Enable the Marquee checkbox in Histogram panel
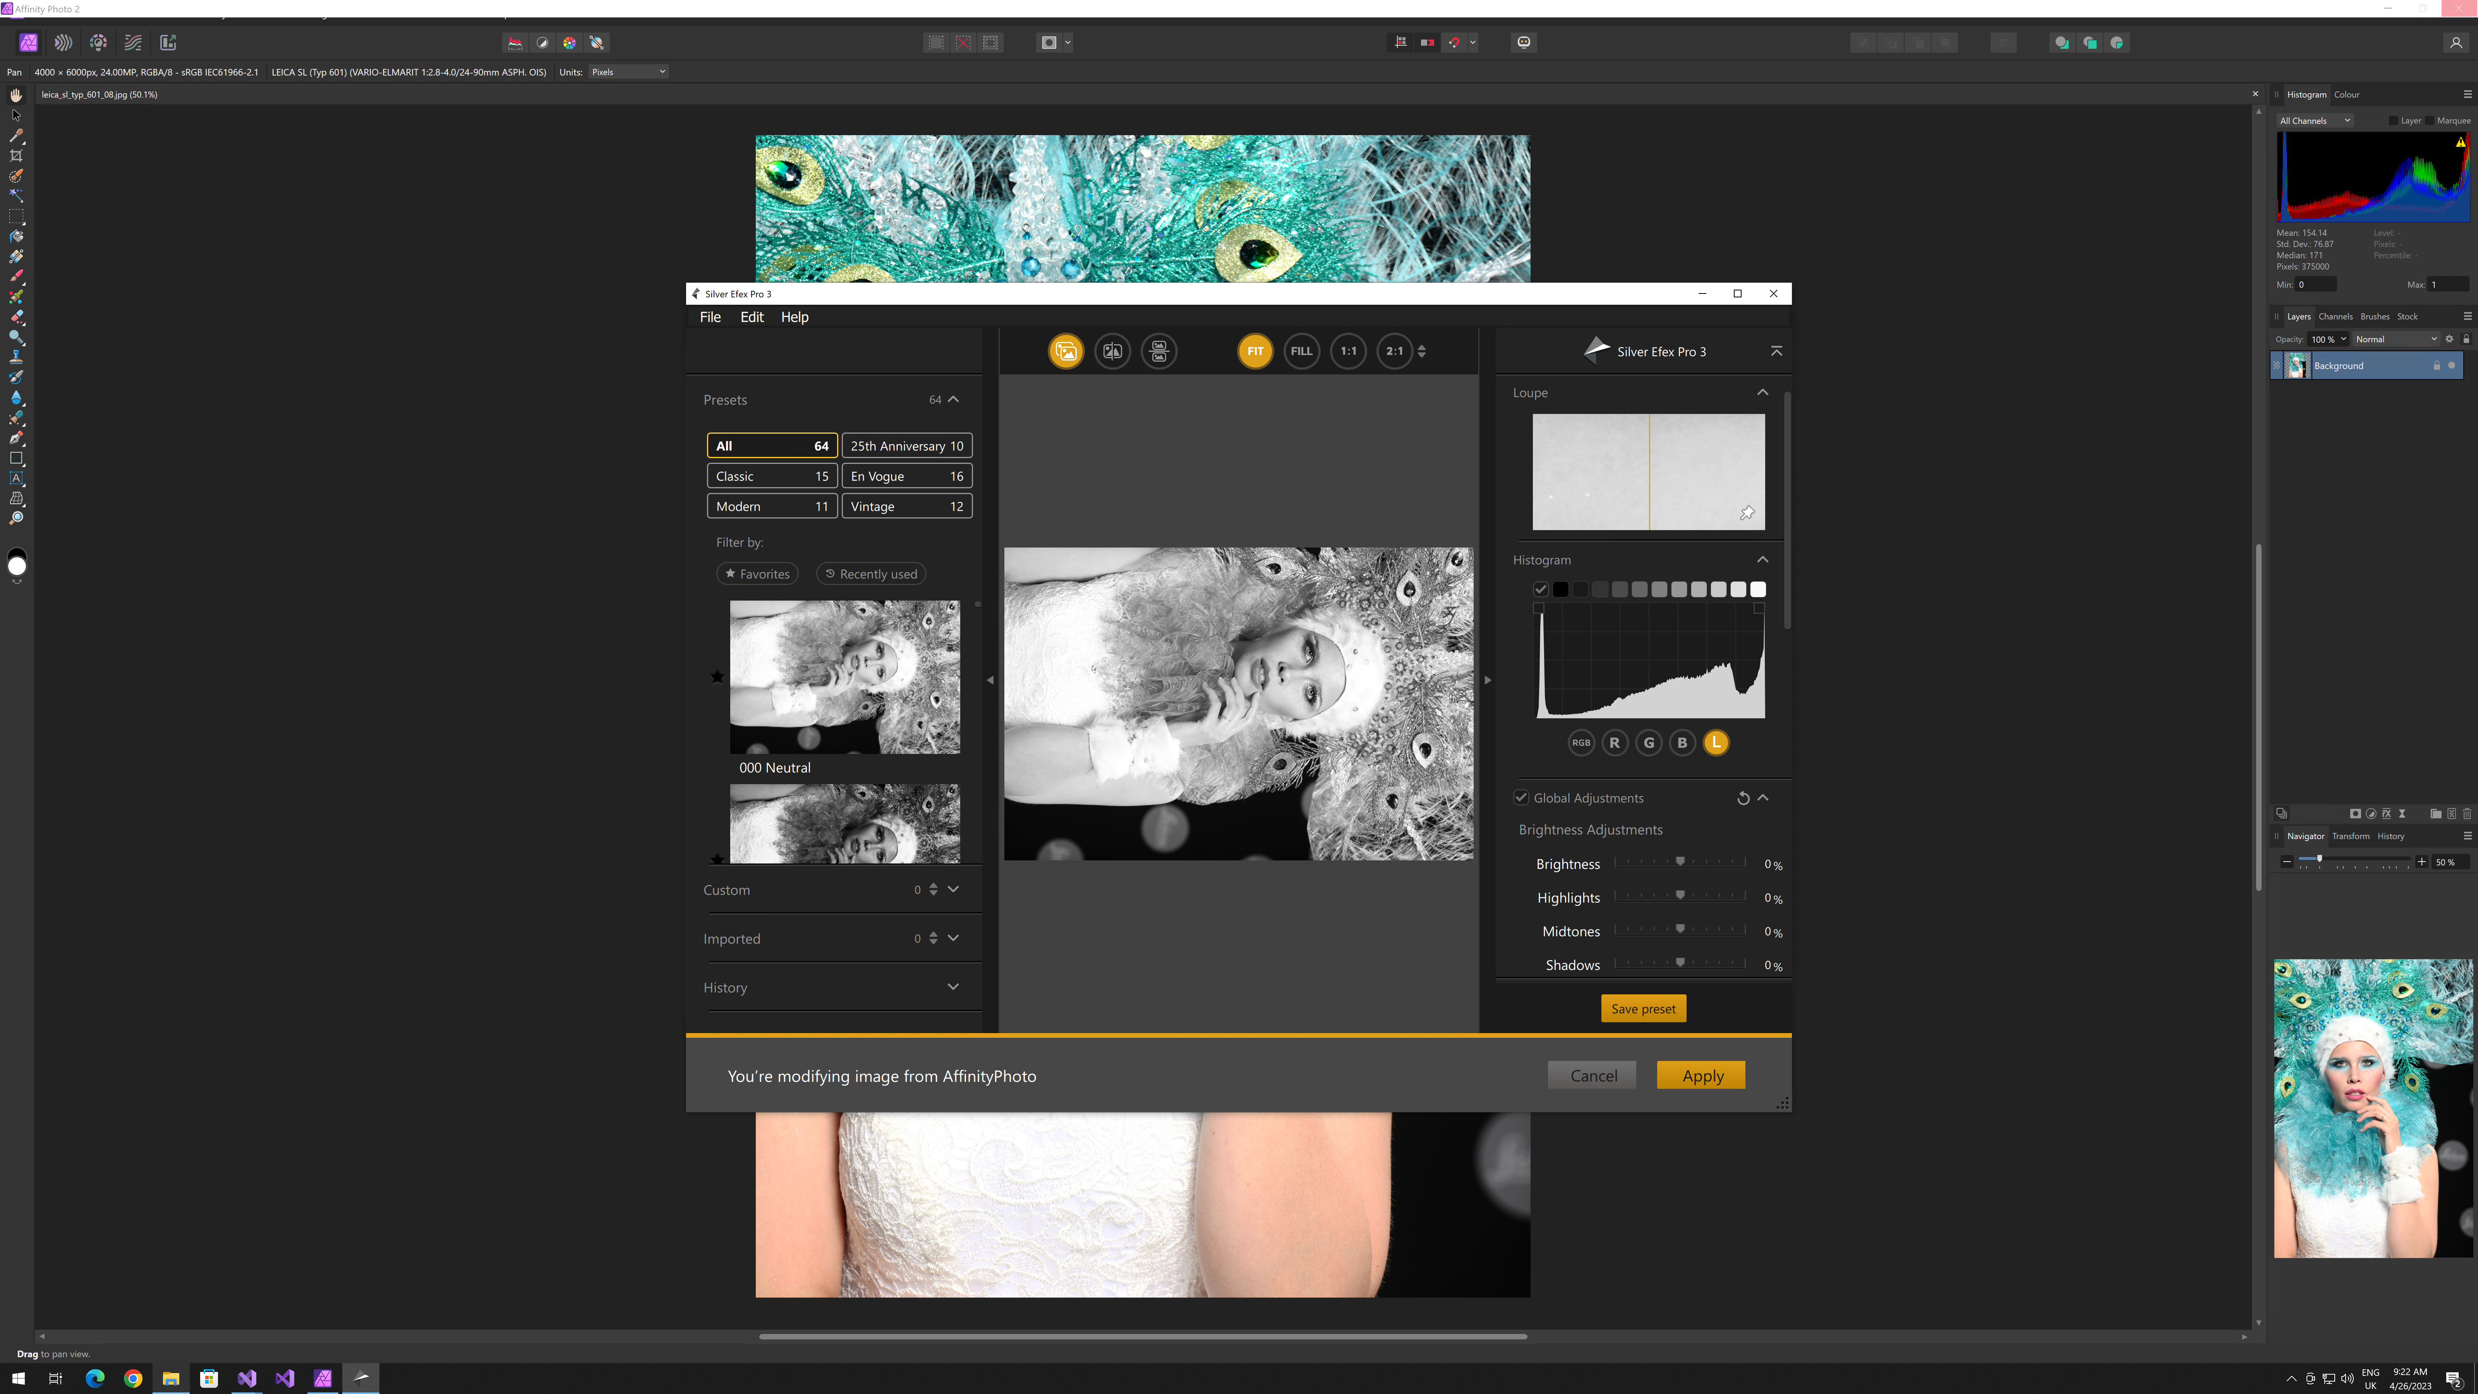Screen dimensions: 2478x1394 tap(2430, 121)
